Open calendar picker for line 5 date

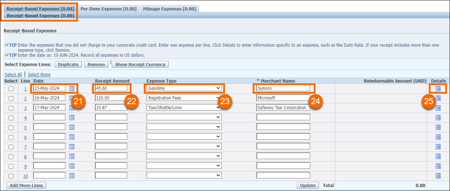[x=72, y=127]
